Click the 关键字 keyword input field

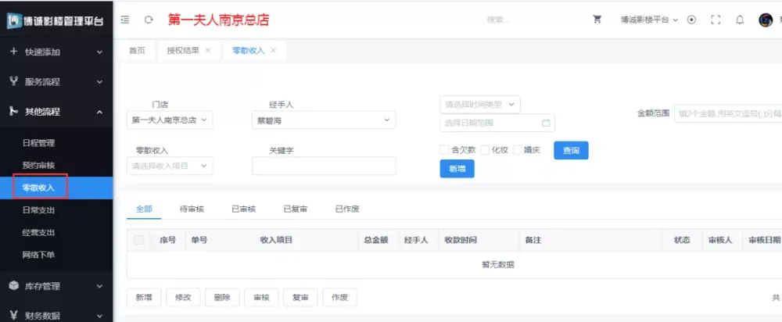(324, 166)
